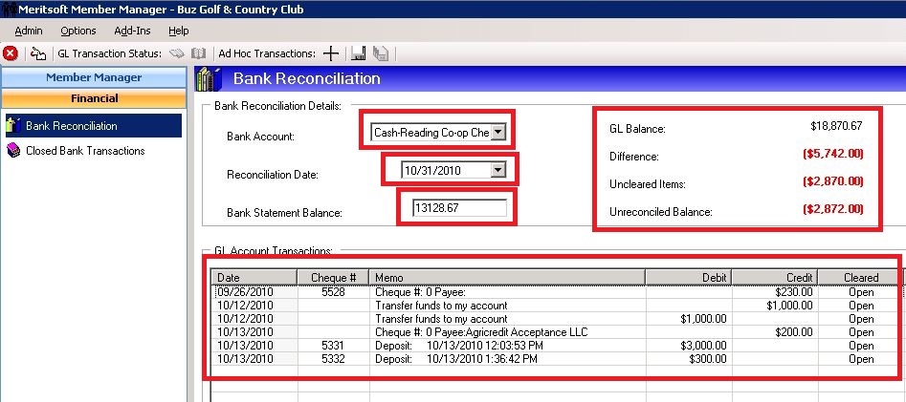The image size is (906, 402).
Task: Open the Add-Ins menu
Action: (x=132, y=31)
